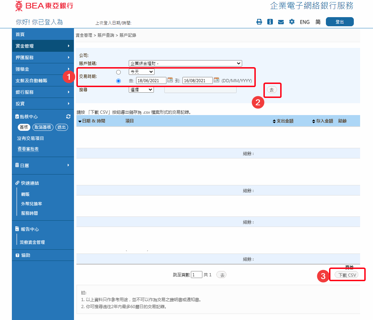Open the settings gear icon

click(x=292, y=22)
